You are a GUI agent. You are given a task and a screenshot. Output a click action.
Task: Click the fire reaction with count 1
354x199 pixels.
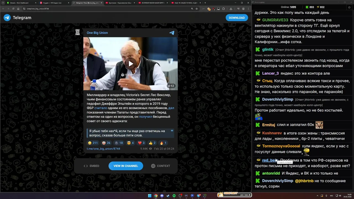pos(163,143)
